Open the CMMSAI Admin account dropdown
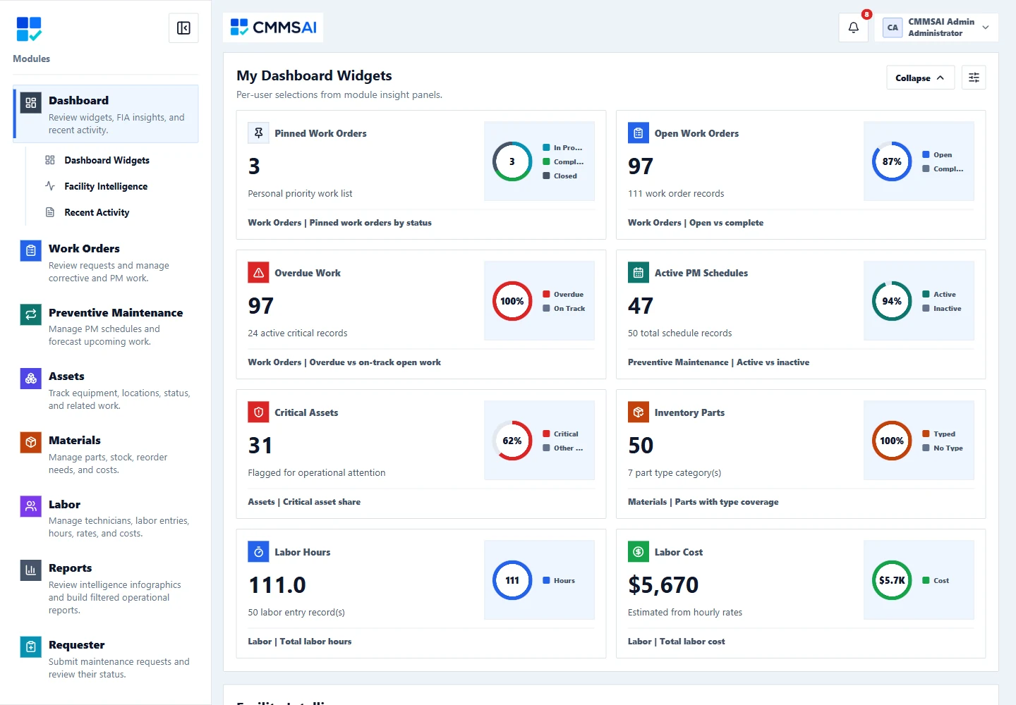This screenshot has width=1016, height=705. click(x=936, y=27)
